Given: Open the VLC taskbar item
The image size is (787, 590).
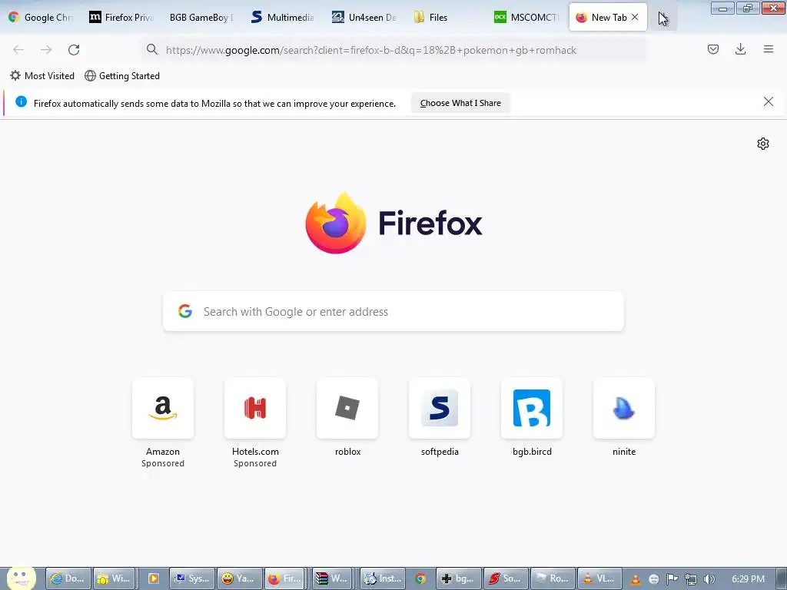Looking at the screenshot, I should (599, 578).
